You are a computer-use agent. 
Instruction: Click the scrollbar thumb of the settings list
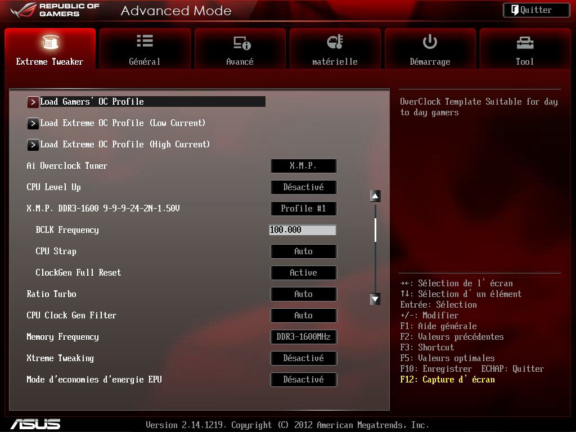point(375,230)
